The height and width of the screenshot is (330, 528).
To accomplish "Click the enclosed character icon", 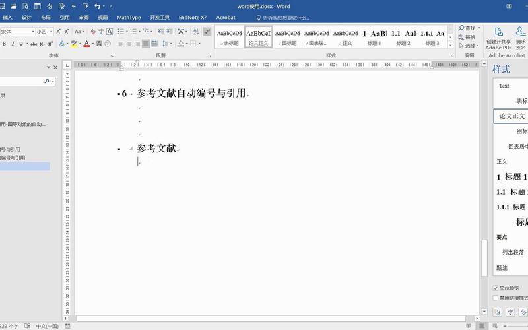I will (108, 44).
